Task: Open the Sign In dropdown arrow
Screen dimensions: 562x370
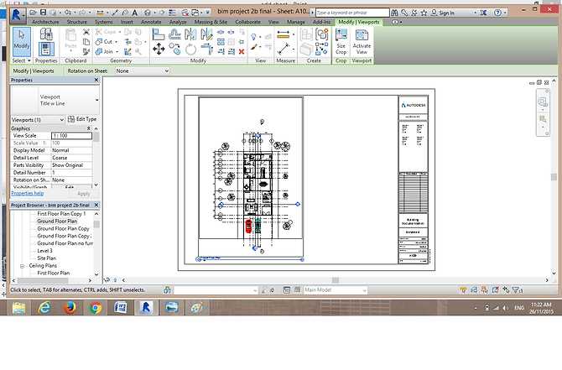Action: pos(476,13)
